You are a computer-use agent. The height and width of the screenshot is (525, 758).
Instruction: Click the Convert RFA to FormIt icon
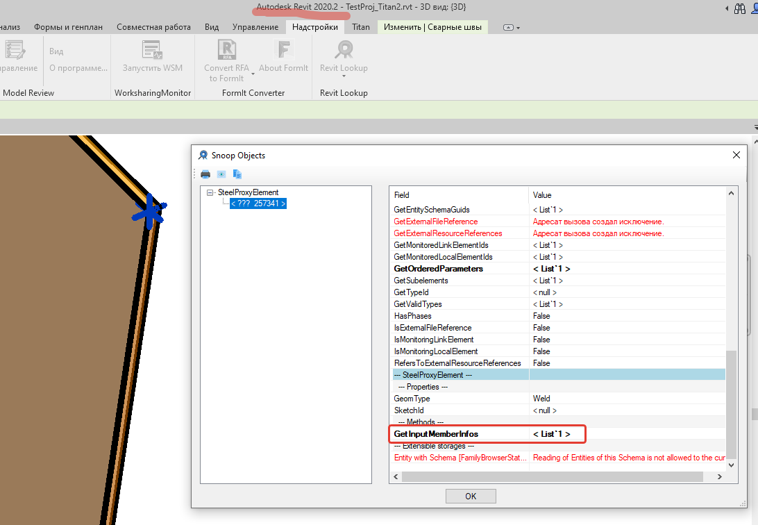coord(227,50)
